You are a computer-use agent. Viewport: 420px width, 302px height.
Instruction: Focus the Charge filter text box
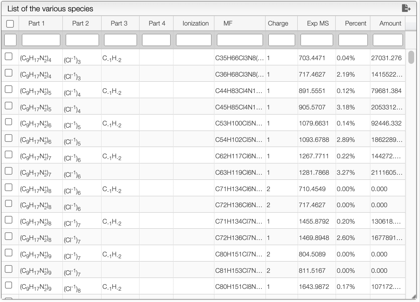click(282, 40)
